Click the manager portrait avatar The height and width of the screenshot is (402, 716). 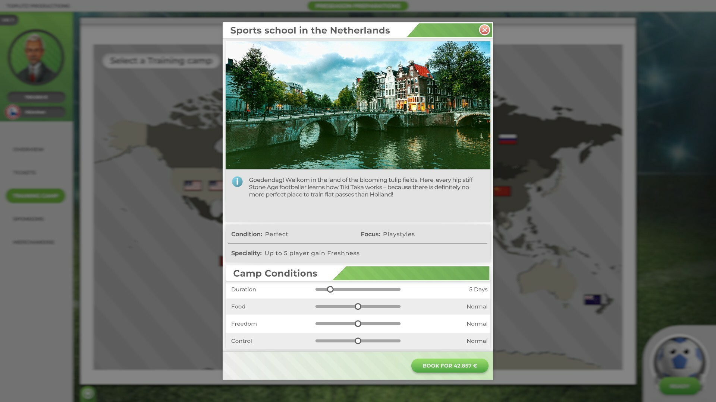[35, 57]
